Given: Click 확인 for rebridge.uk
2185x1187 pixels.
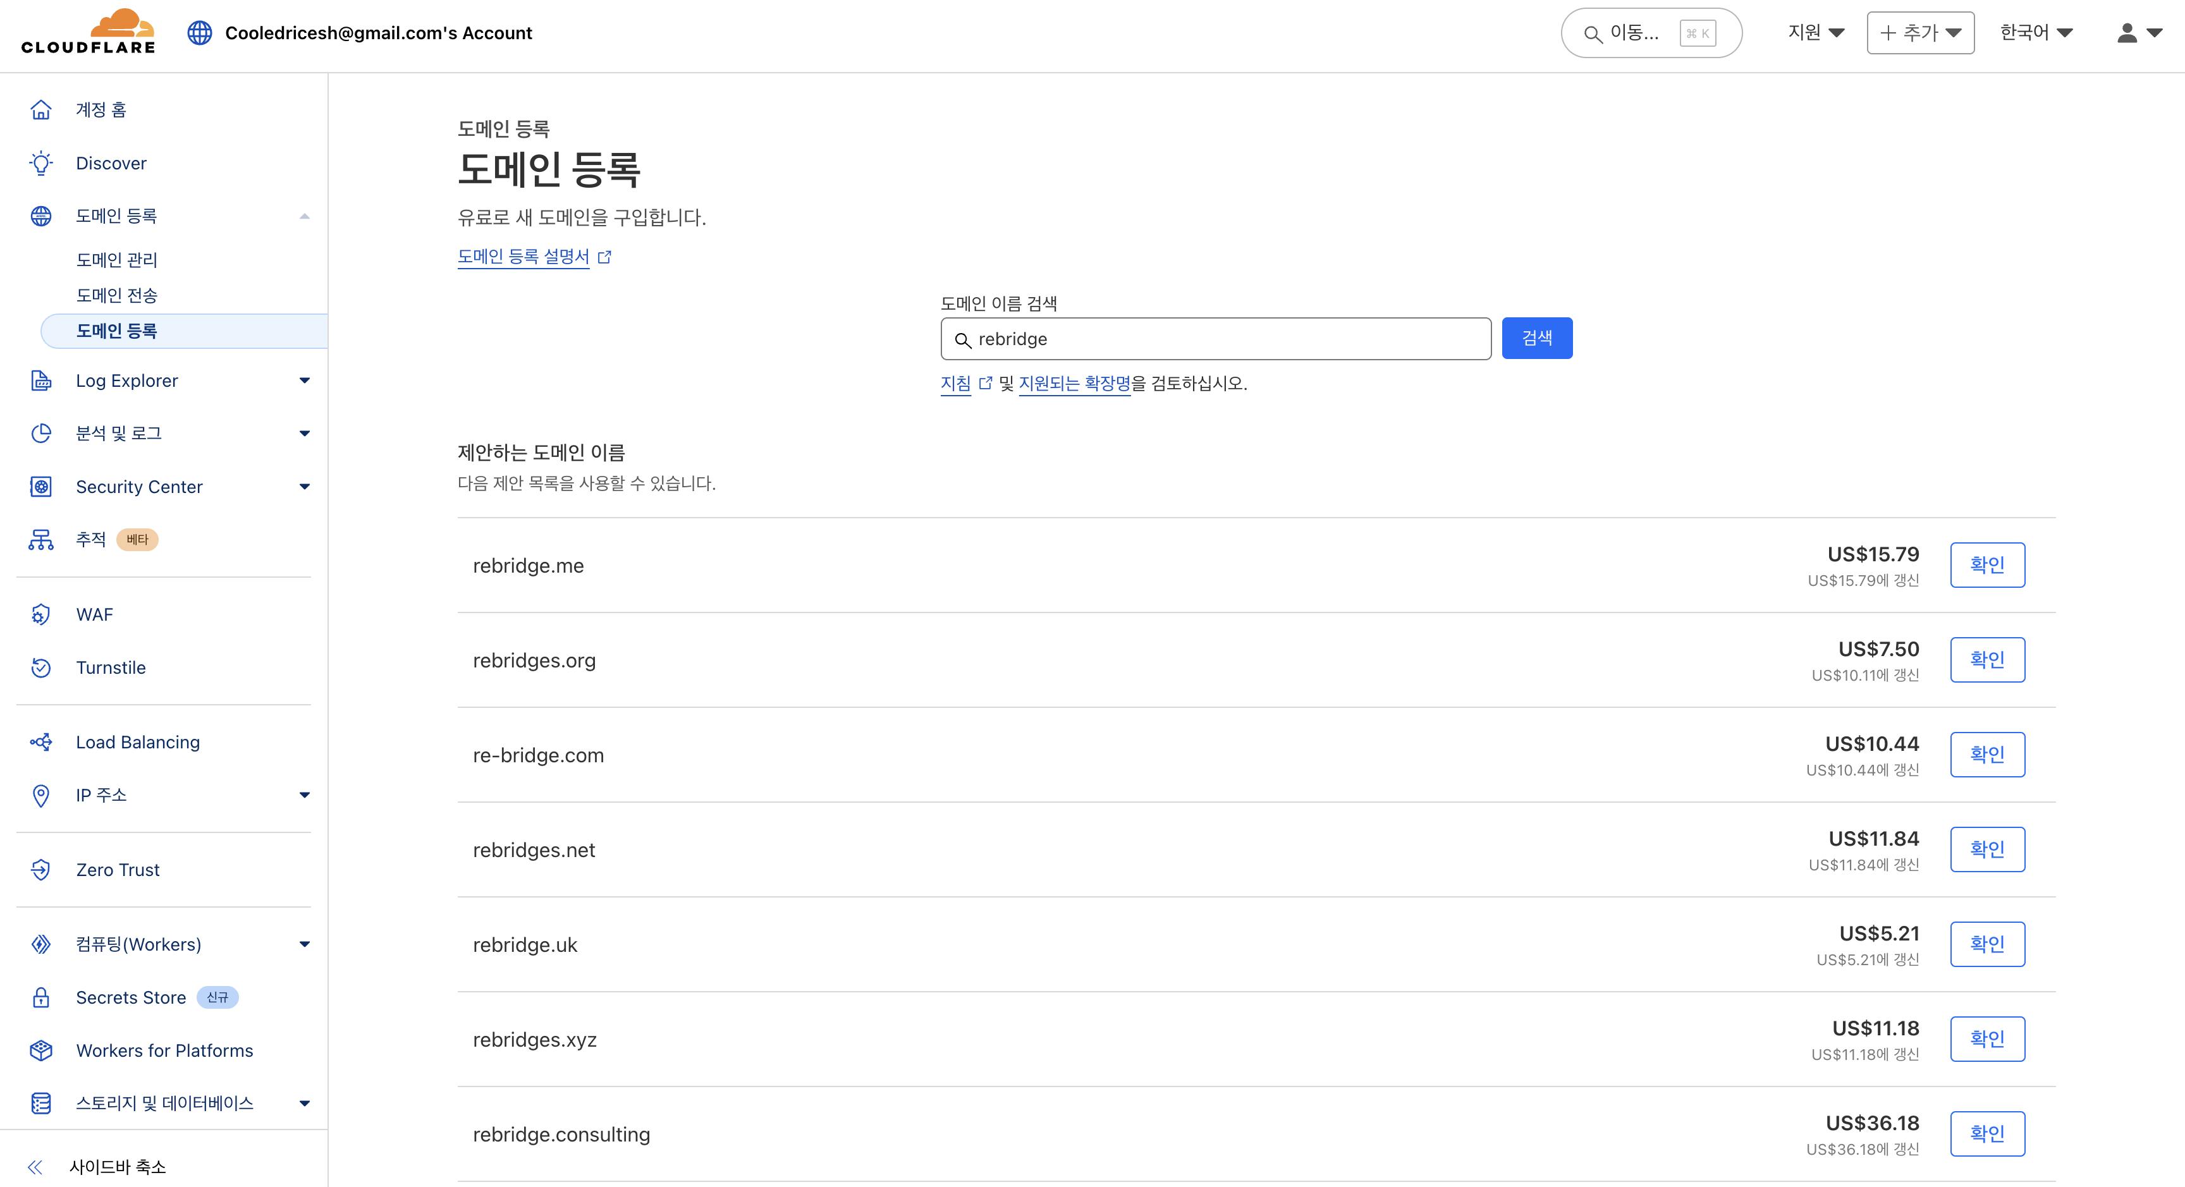Looking at the screenshot, I should pos(1987,944).
